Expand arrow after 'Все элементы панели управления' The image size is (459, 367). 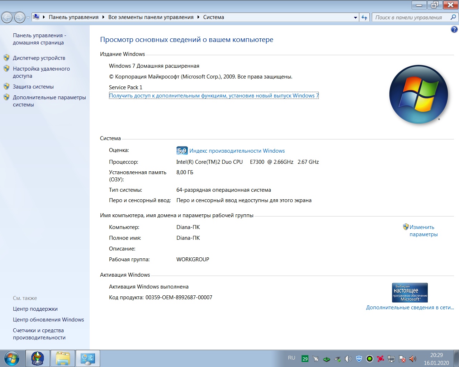click(198, 17)
